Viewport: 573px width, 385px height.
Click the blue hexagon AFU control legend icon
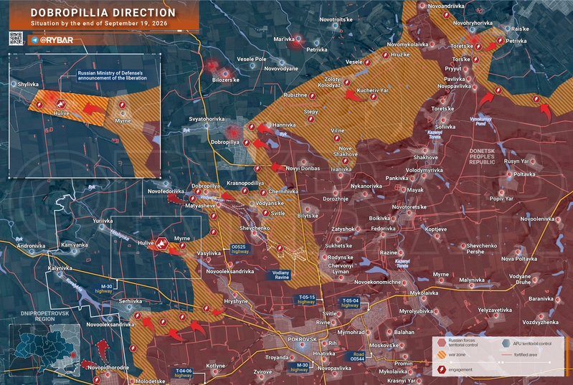click(x=506, y=343)
